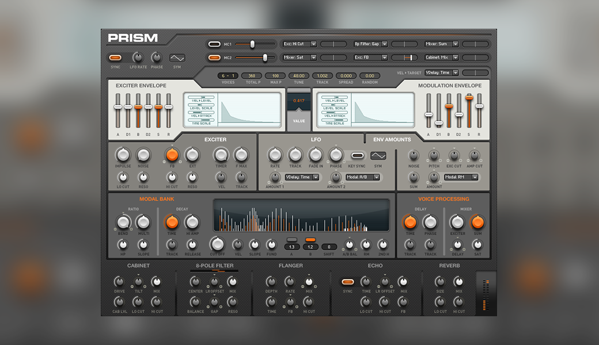Toggle the Modal Bank A partial switch
This screenshot has height=345, width=599.
pyautogui.click(x=292, y=240)
